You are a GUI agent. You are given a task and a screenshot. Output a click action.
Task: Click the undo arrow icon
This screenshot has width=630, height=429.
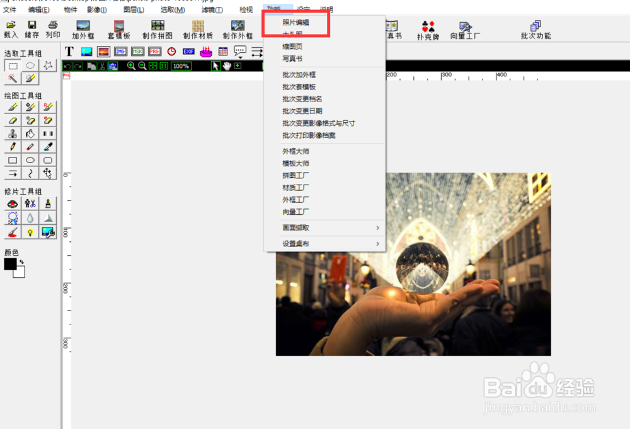click(67, 66)
